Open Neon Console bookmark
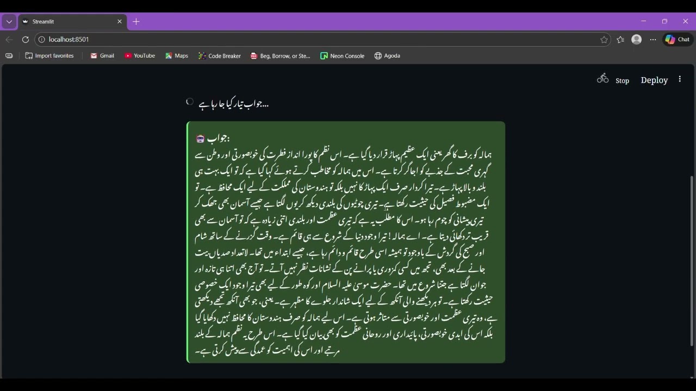The height and width of the screenshot is (391, 696). pos(343,56)
